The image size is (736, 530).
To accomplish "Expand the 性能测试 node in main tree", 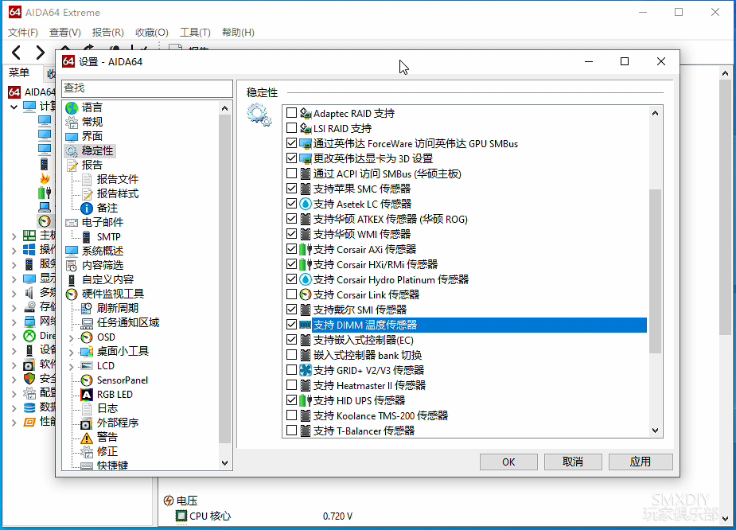I will [x=14, y=422].
